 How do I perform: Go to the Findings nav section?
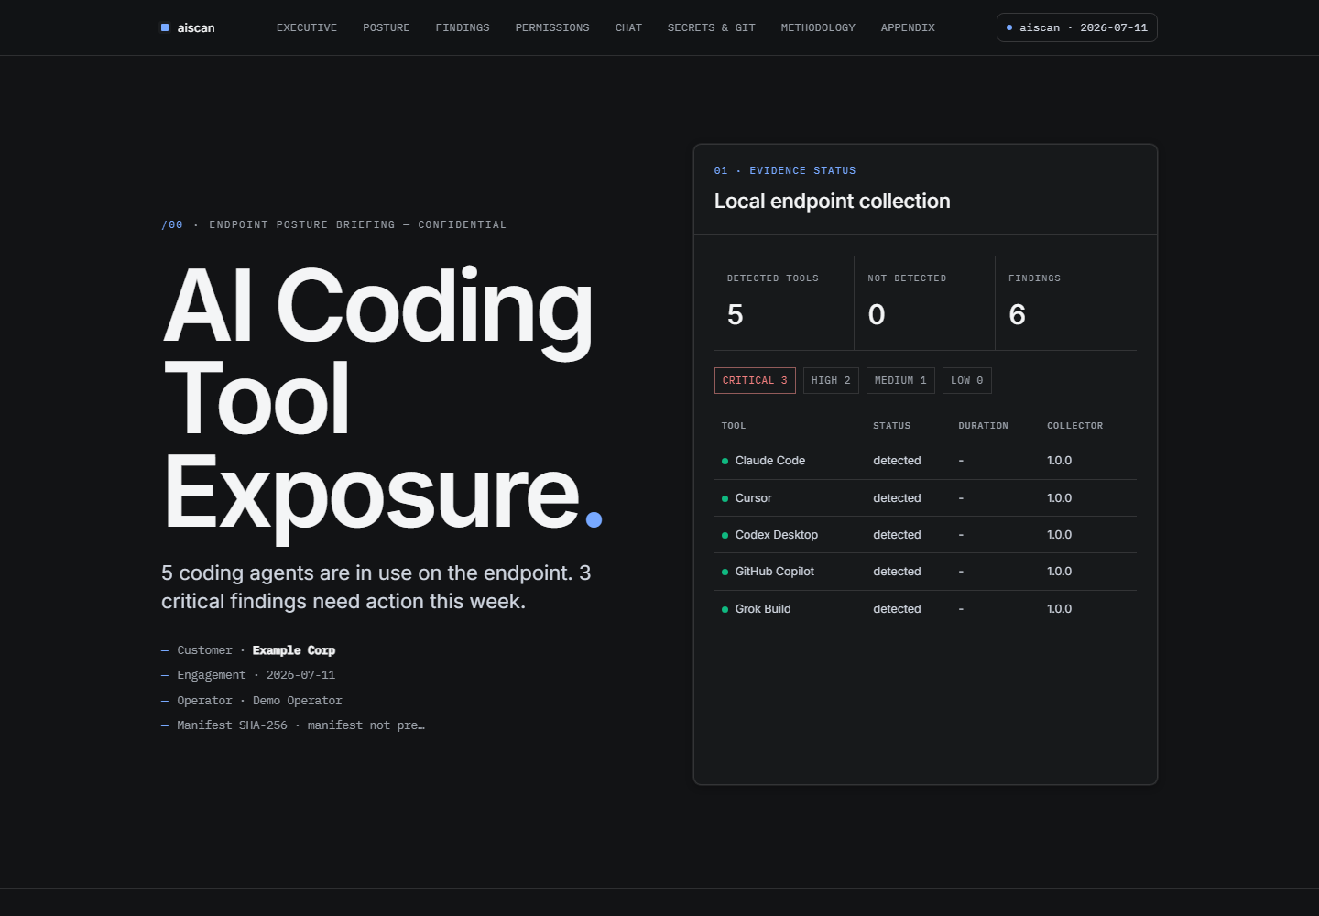(463, 27)
